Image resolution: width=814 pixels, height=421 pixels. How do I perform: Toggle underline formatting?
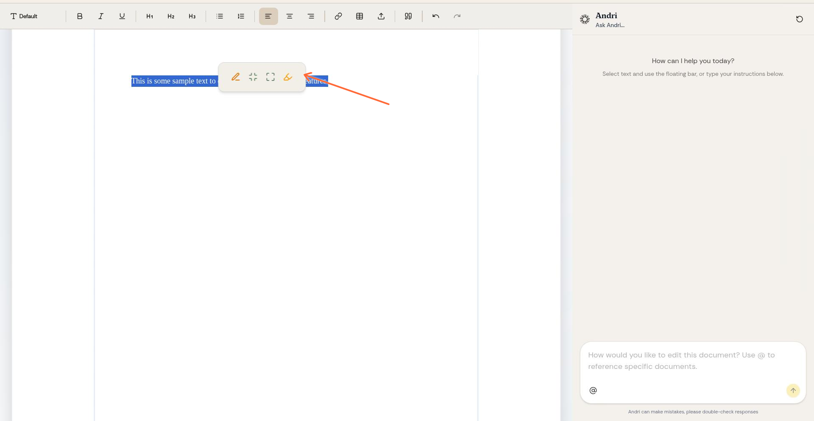[x=122, y=16]
